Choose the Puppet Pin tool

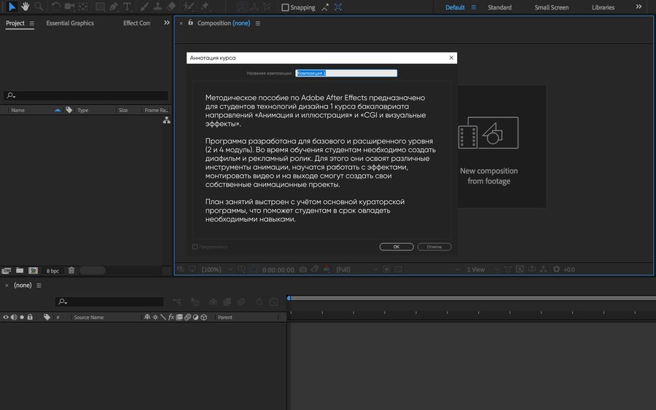pyautogui.click(x=205, y=7)
